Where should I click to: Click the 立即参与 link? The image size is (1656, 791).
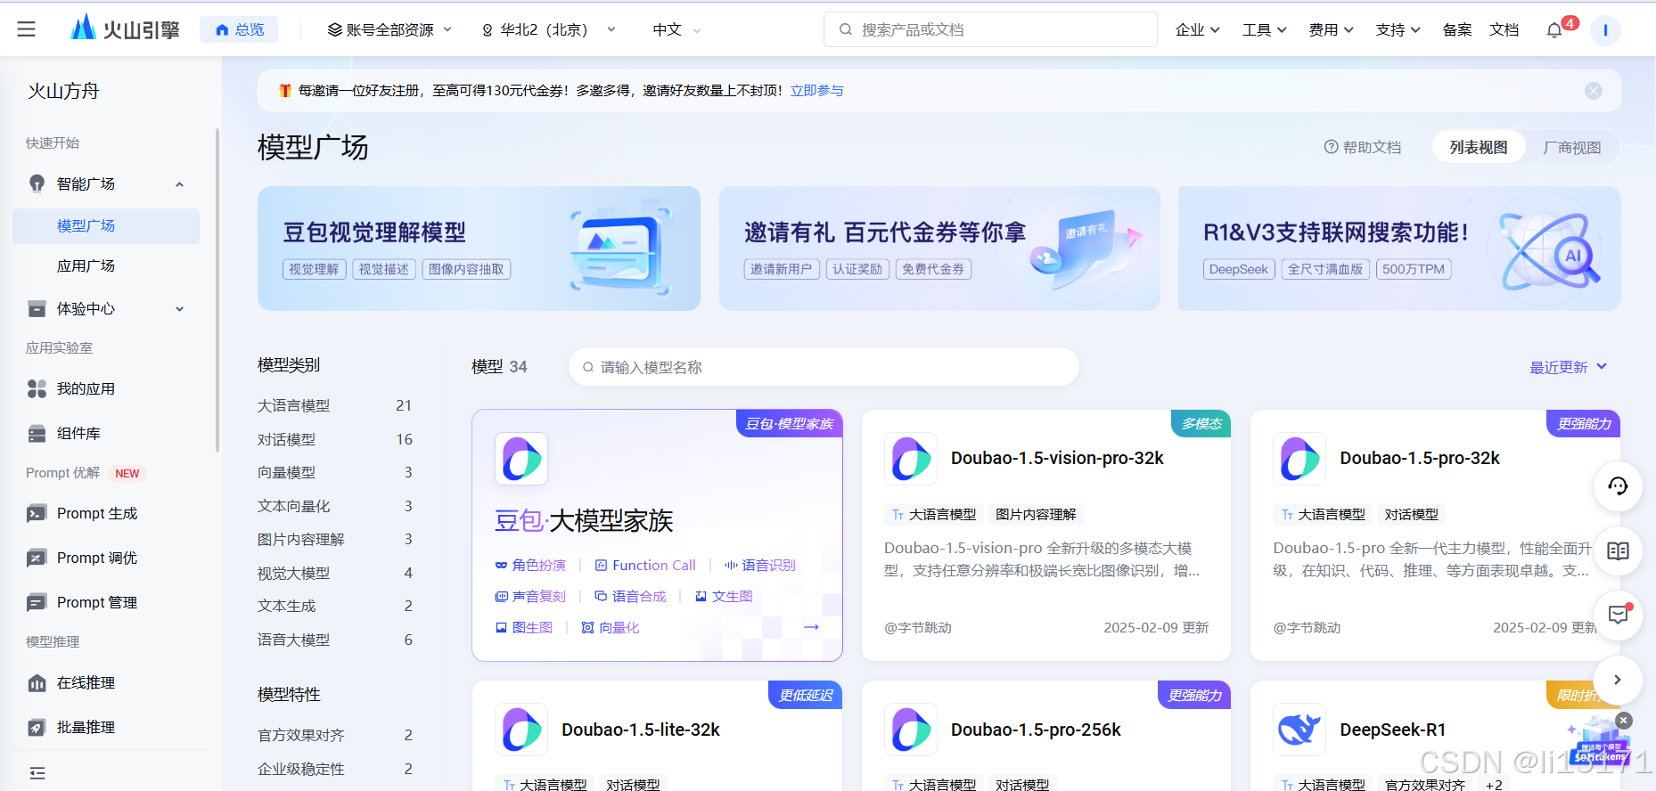[x=817, y=91]
